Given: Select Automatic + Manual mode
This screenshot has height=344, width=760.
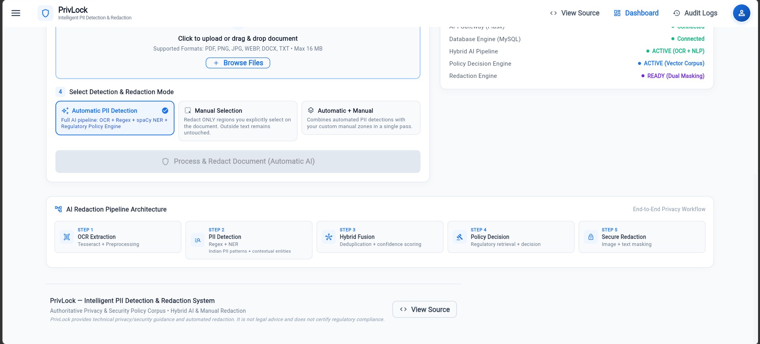Looking at the screenshot, I should (x=361, y=118).
